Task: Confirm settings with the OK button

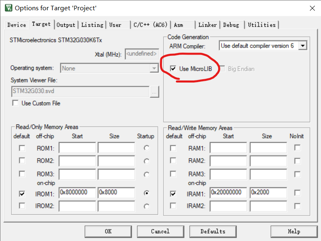Action: click(x=108, y=232)
